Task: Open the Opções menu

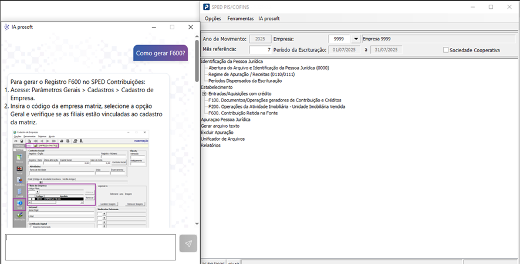Action: tap(213, 19)
